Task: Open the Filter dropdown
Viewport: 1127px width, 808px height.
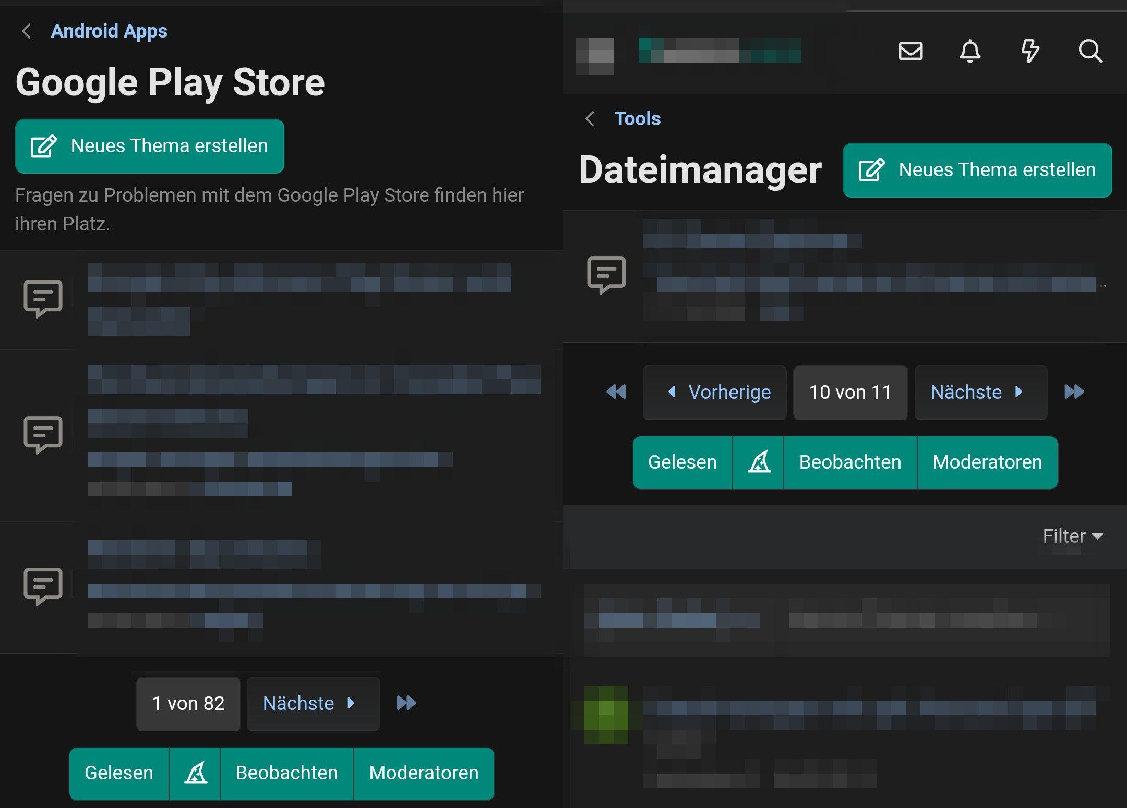Action: pyautogui.click(x=1073, y=536)
